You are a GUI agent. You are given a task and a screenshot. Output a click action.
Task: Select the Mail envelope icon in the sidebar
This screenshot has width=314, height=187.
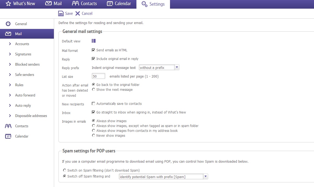(x=8, y=34)
